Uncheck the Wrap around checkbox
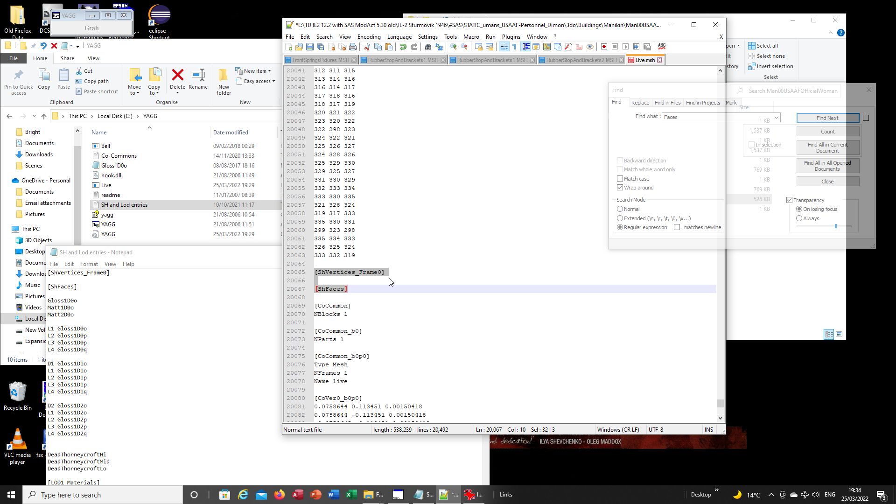 click(x=620, y=188)
